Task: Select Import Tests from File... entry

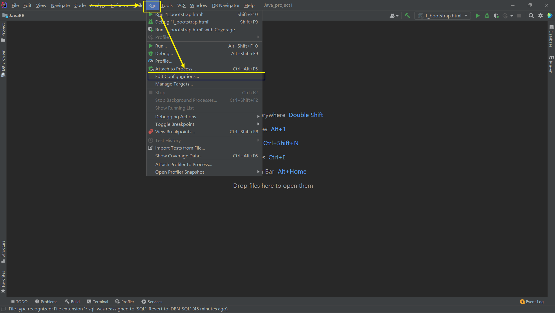Action: (x=204, y=148)
